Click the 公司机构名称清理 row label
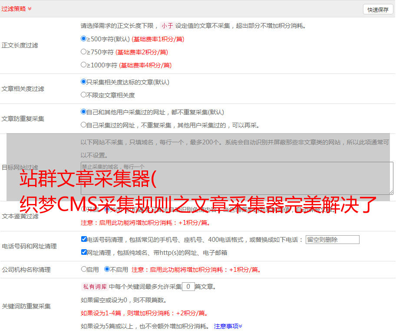 [x=26, y=270]
